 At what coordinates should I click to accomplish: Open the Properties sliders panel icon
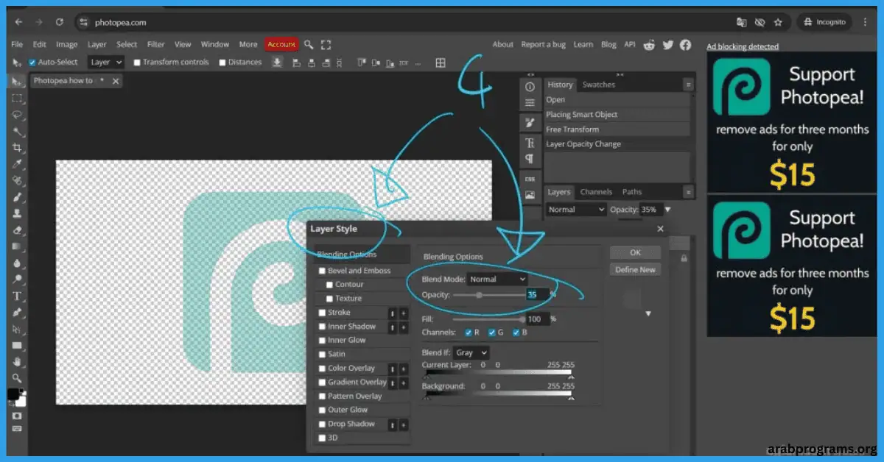click(x=529, y=103)
